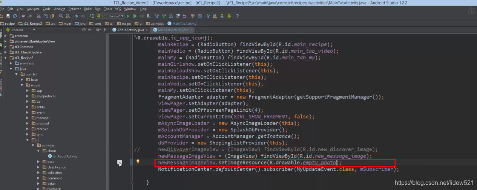The width and height of the screenshot is (477, 190).
Task: Close the MainTabActivity.java tab
Action: pos(191,30)
